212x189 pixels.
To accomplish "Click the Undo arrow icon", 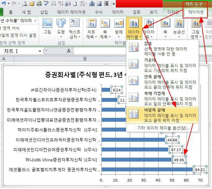I will coord(4,3).
